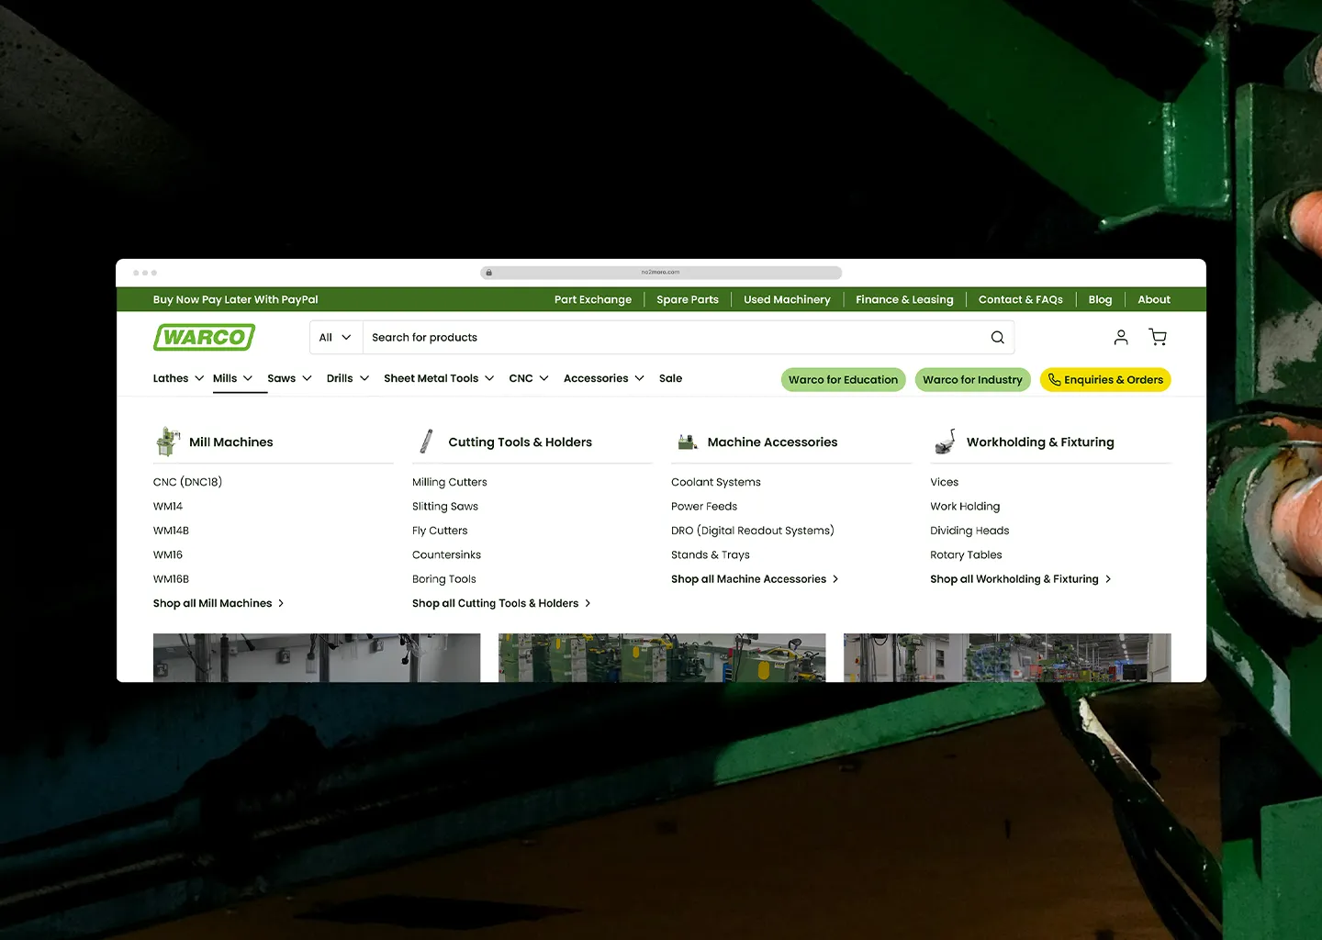Click the search magnifier icon
The width and height of the screenshot is (1322, 940).
(x=997, y=338)
